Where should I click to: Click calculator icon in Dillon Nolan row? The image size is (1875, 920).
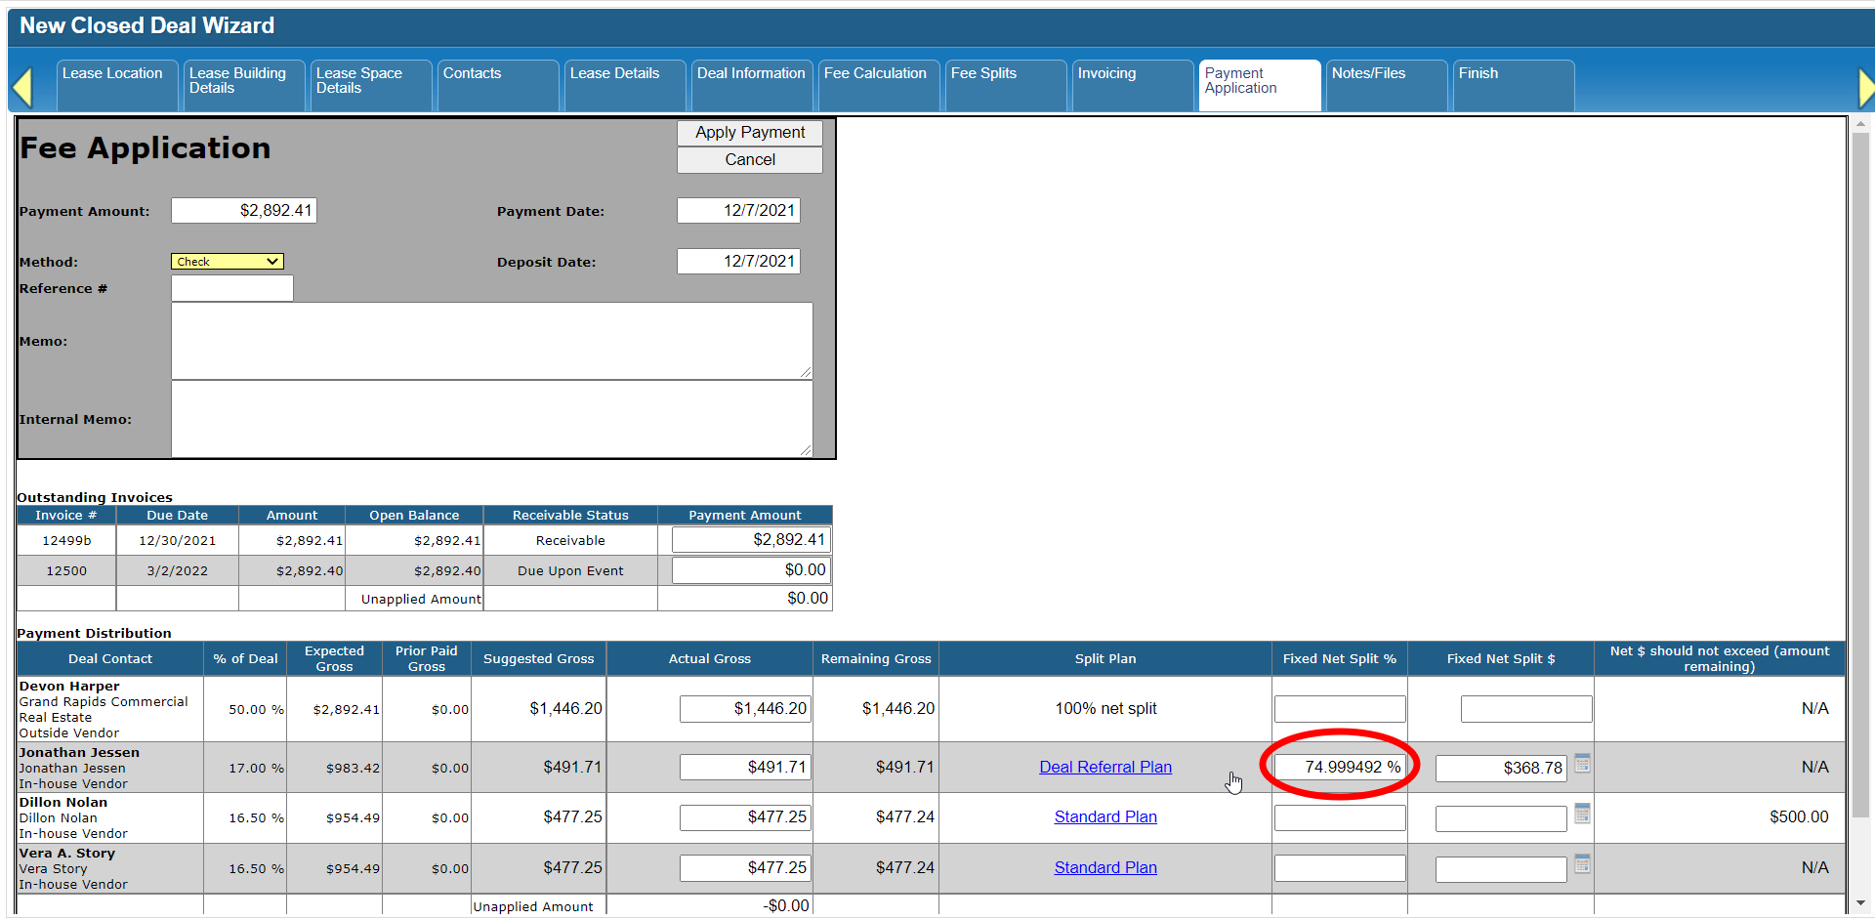click(1582, 814)
